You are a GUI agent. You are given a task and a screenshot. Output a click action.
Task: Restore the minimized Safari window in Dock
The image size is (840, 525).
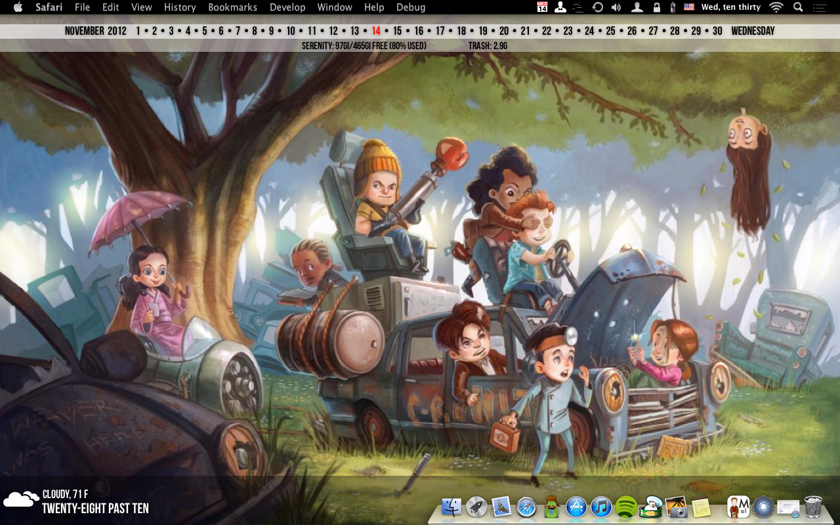pos(788,508)
